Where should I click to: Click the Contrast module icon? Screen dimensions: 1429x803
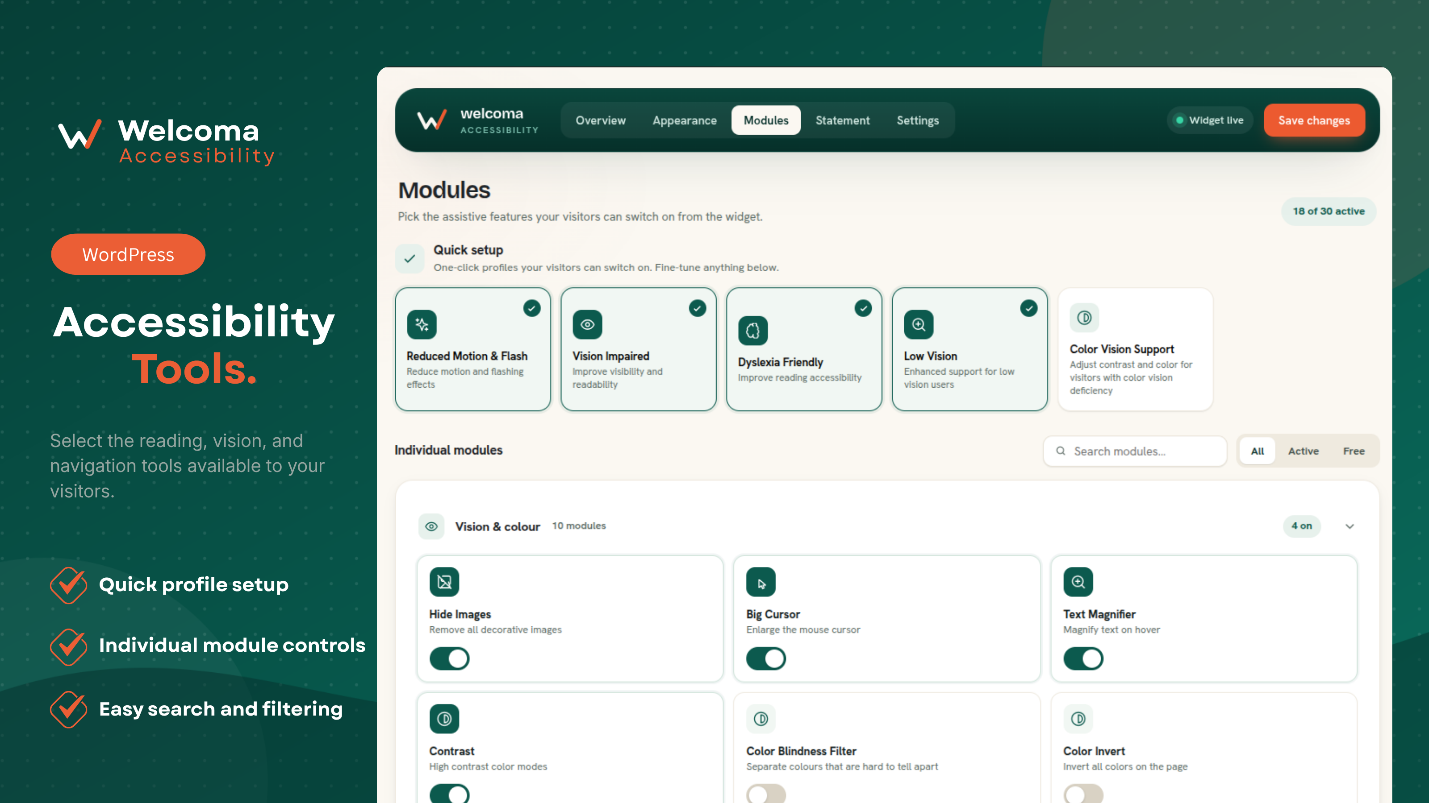(444, 719)
